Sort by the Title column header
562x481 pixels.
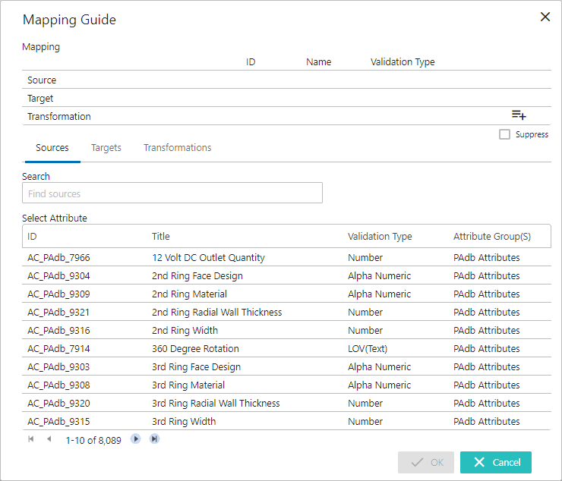(161, 236)
